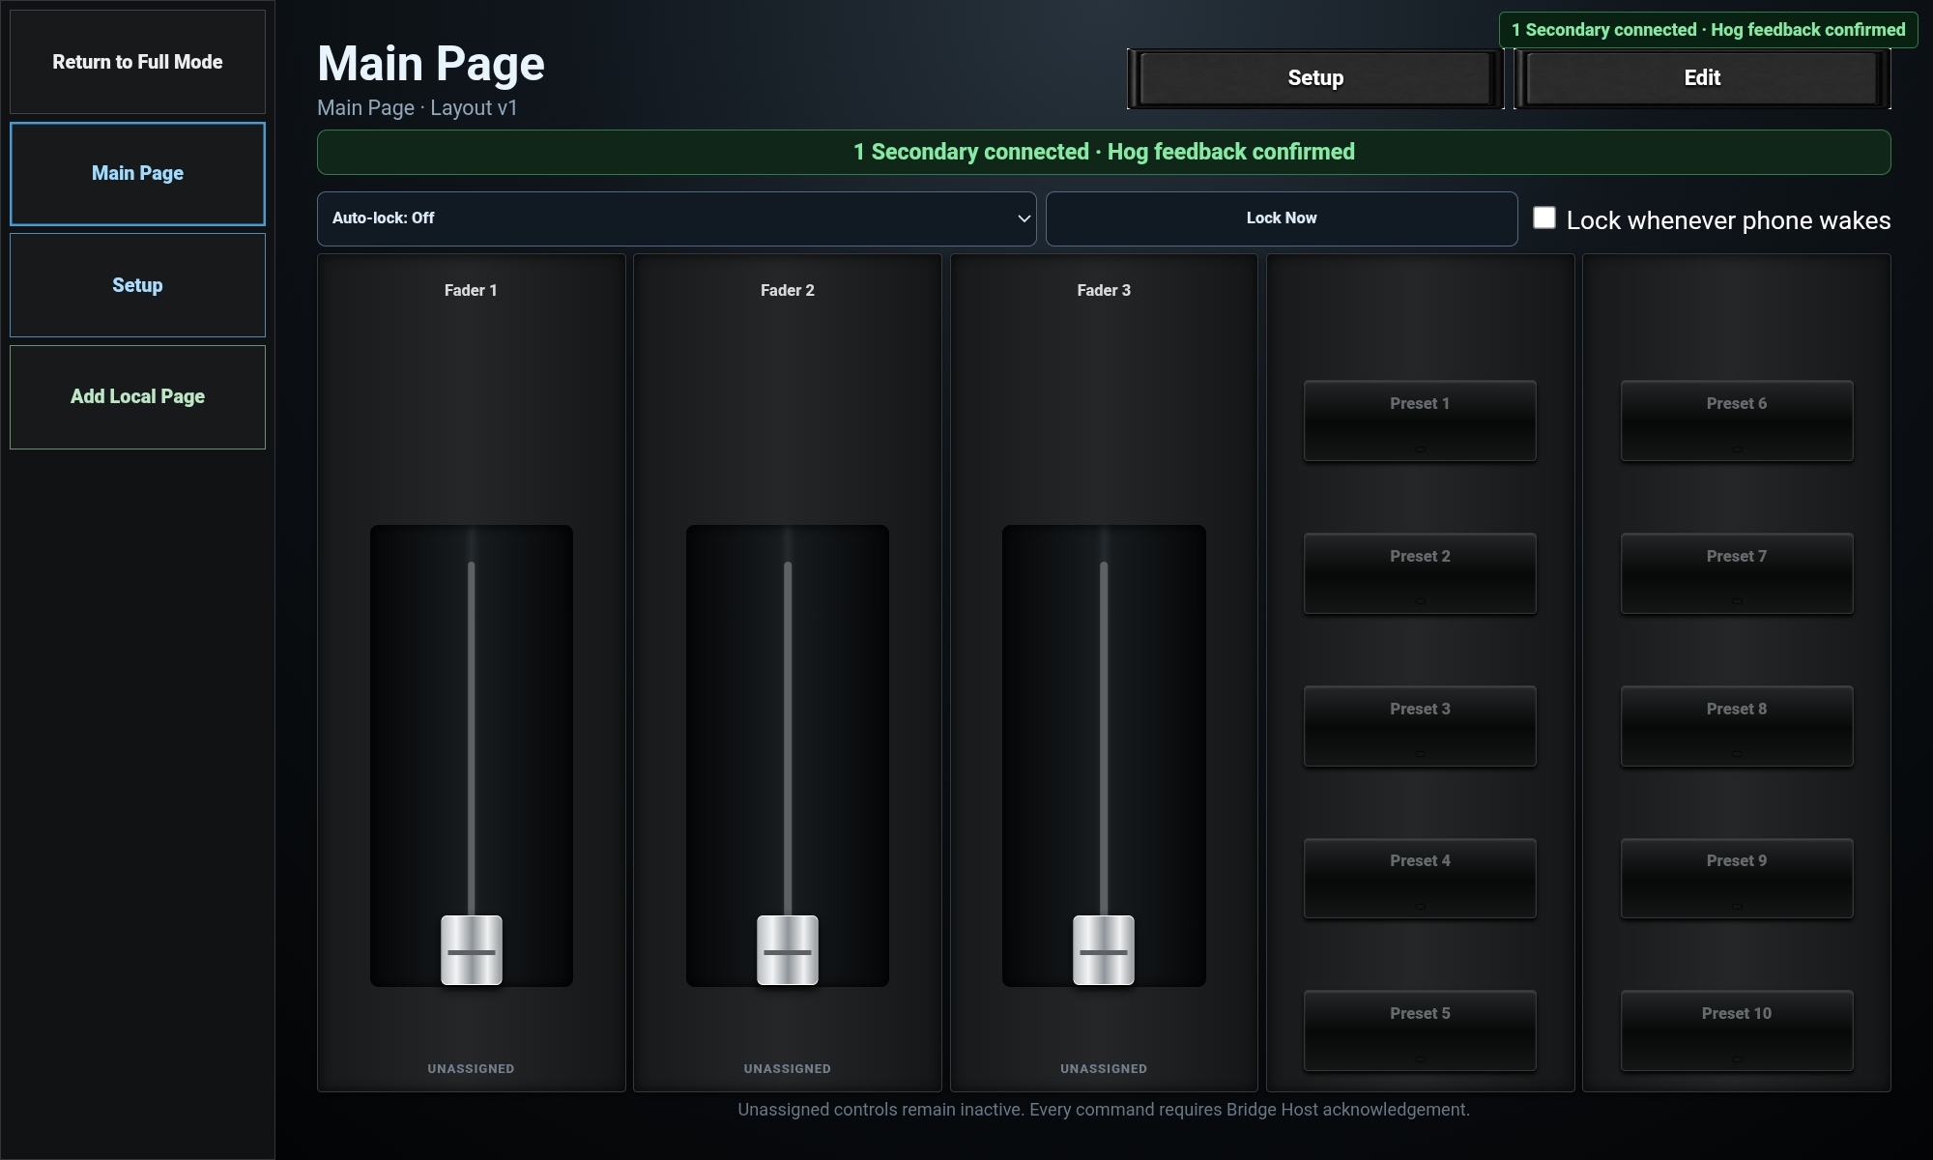Trigger Preset 3
The image size is (1933, 1160).
[x=1420, y=726]
